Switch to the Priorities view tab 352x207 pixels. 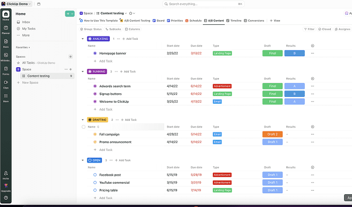pyautogui.click(x=175, y=21)
